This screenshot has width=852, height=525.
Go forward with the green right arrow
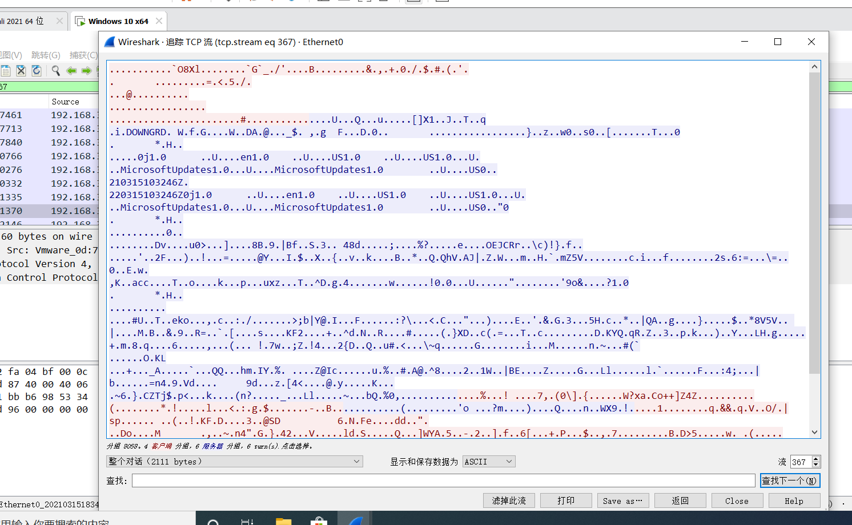coord(86,71)
